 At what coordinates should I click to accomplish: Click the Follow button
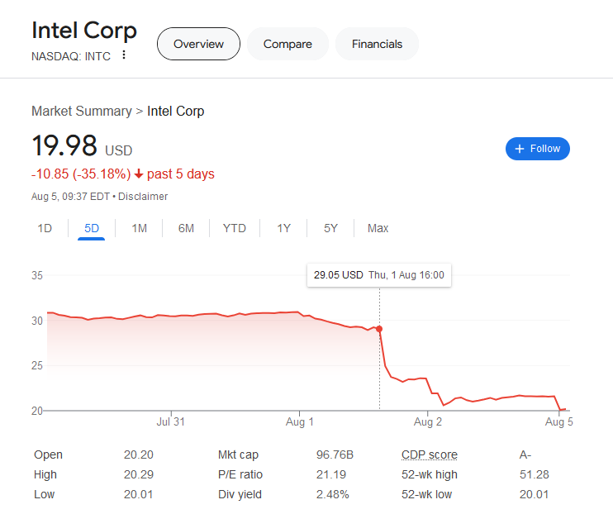(x=537, y=149)
